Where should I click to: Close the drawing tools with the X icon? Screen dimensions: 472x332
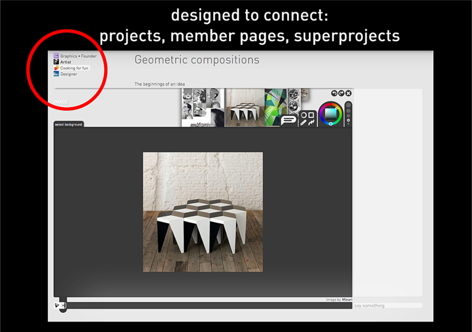[349, 93]
